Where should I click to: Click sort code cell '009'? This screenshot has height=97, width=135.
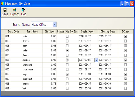coord(13,74)
